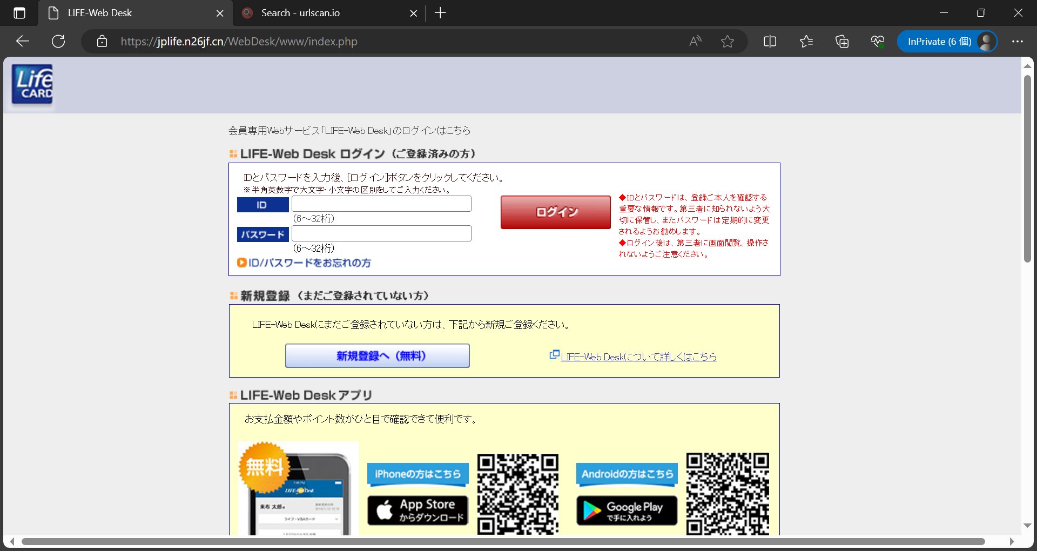Restore down the browser window
This screenshot has height=551, width=1037.
[x=981, y=13]
